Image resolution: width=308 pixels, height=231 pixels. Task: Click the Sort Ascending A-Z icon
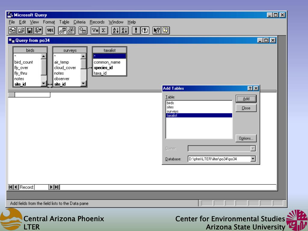[116, 30]
